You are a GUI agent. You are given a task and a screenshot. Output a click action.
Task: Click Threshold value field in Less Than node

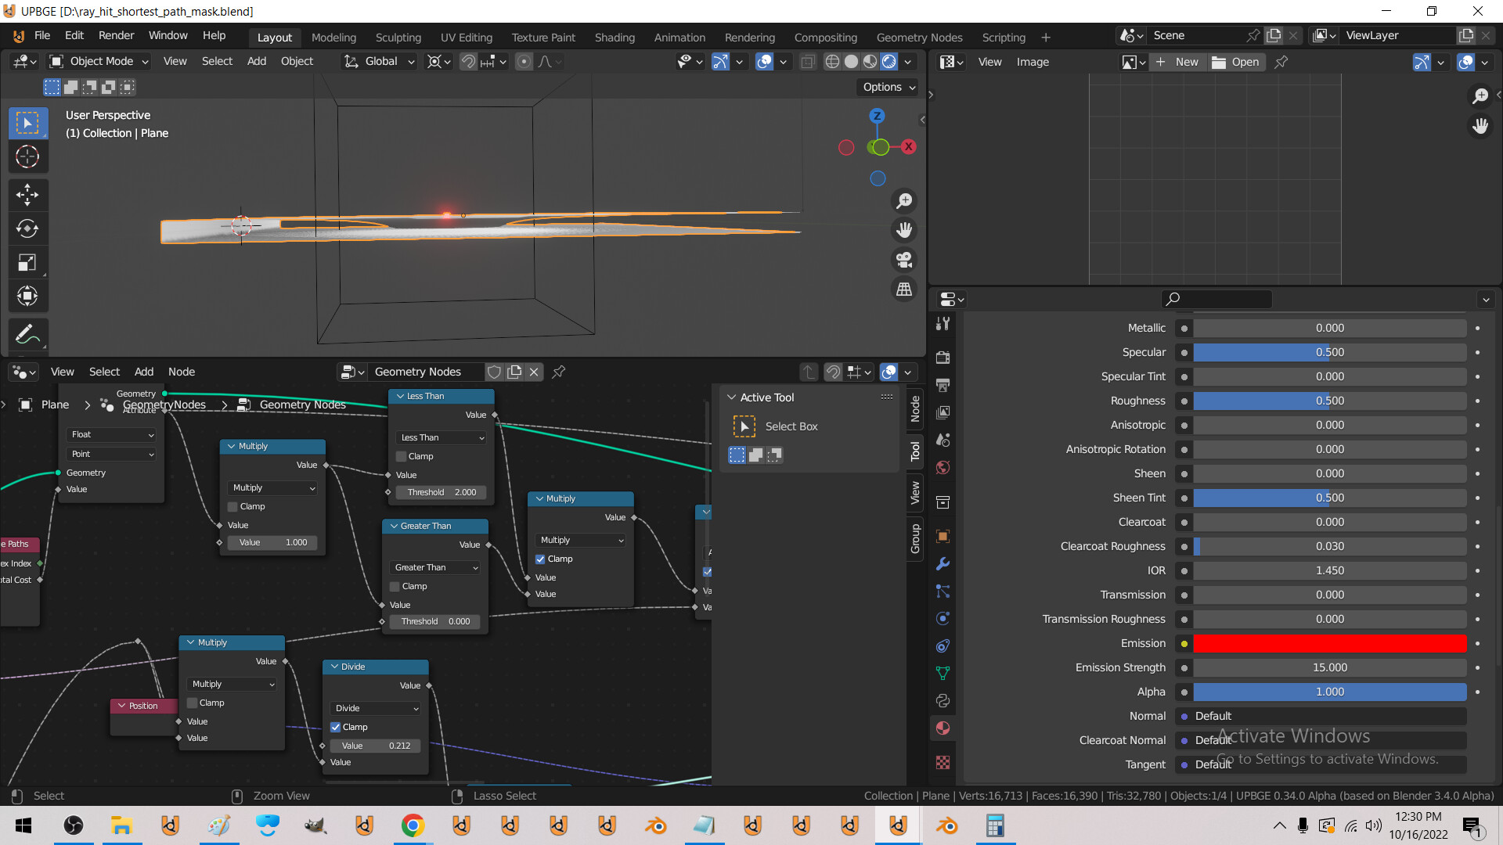438,491
